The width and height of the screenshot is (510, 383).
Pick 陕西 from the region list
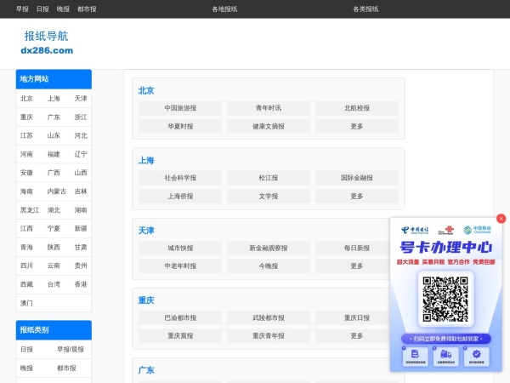tap(54, 247)
